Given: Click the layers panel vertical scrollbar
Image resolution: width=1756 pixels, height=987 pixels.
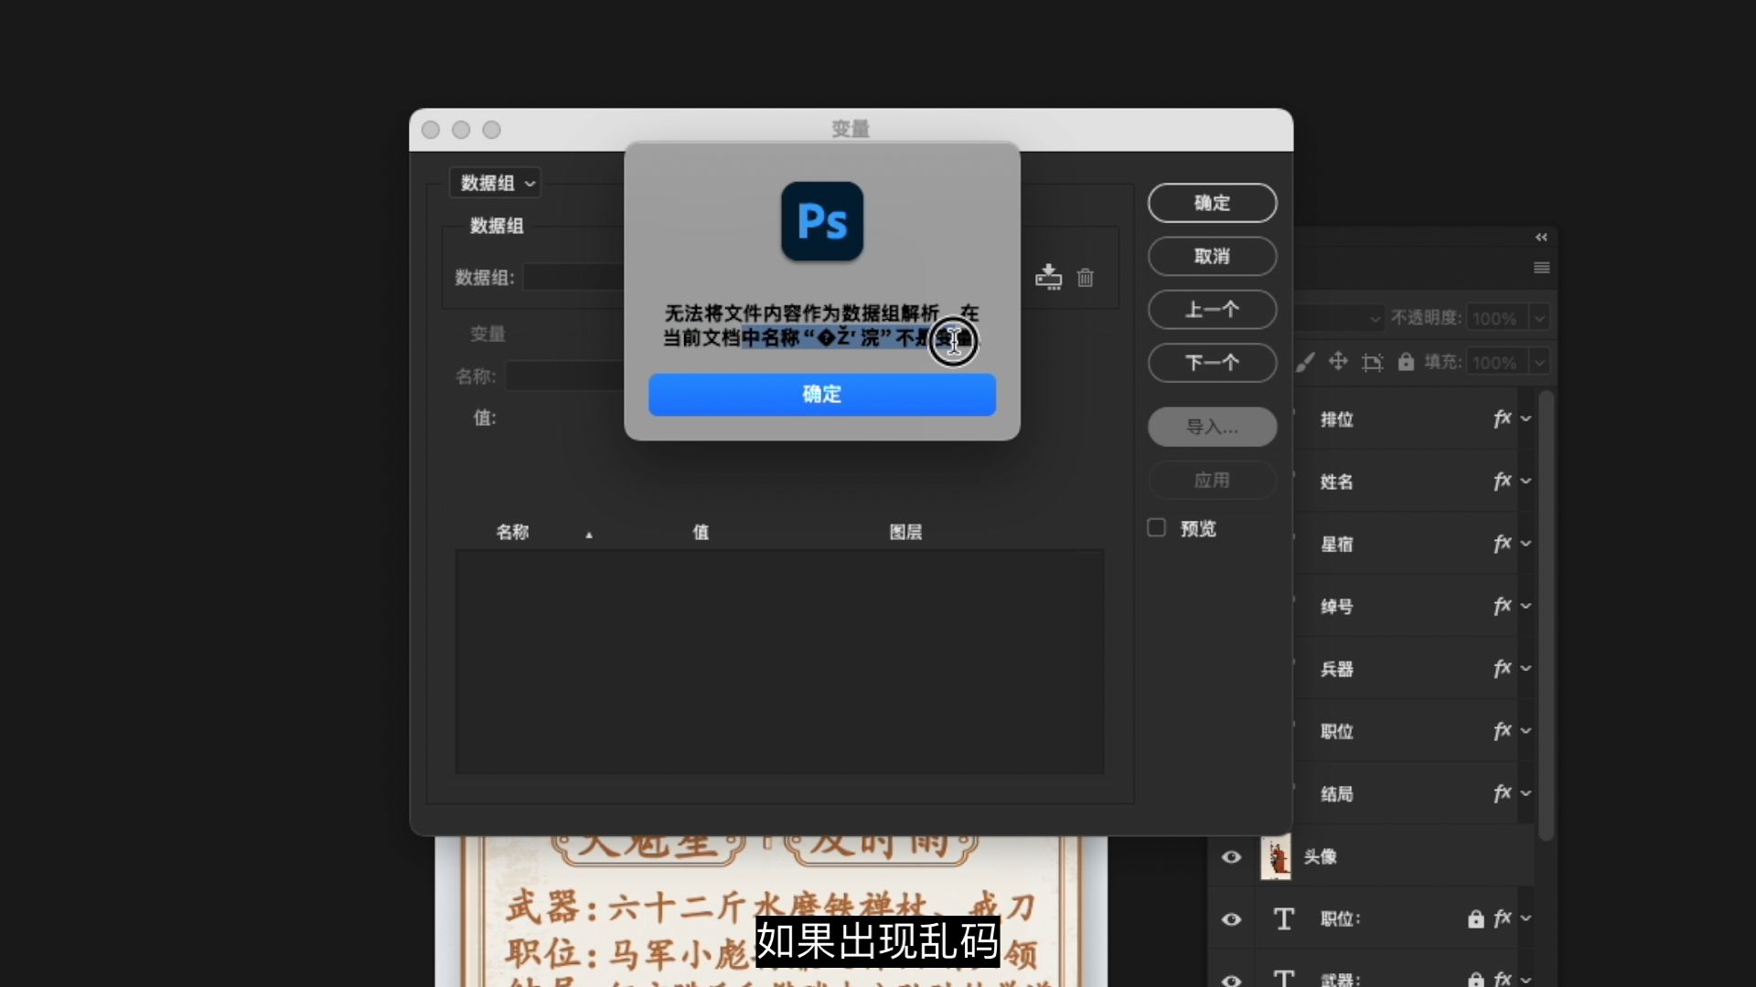Looking at the screenshot, I should coord(1546,615).
